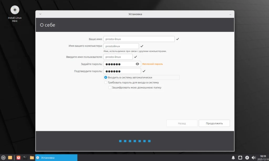Click the Продолжить button
The width and height of the screenshot is (269, 161).
214,123
